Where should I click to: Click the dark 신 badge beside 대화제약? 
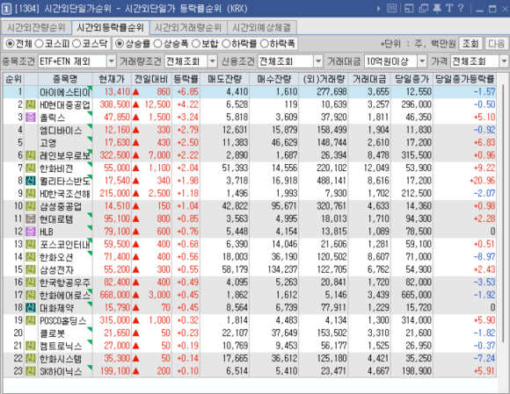31,307
